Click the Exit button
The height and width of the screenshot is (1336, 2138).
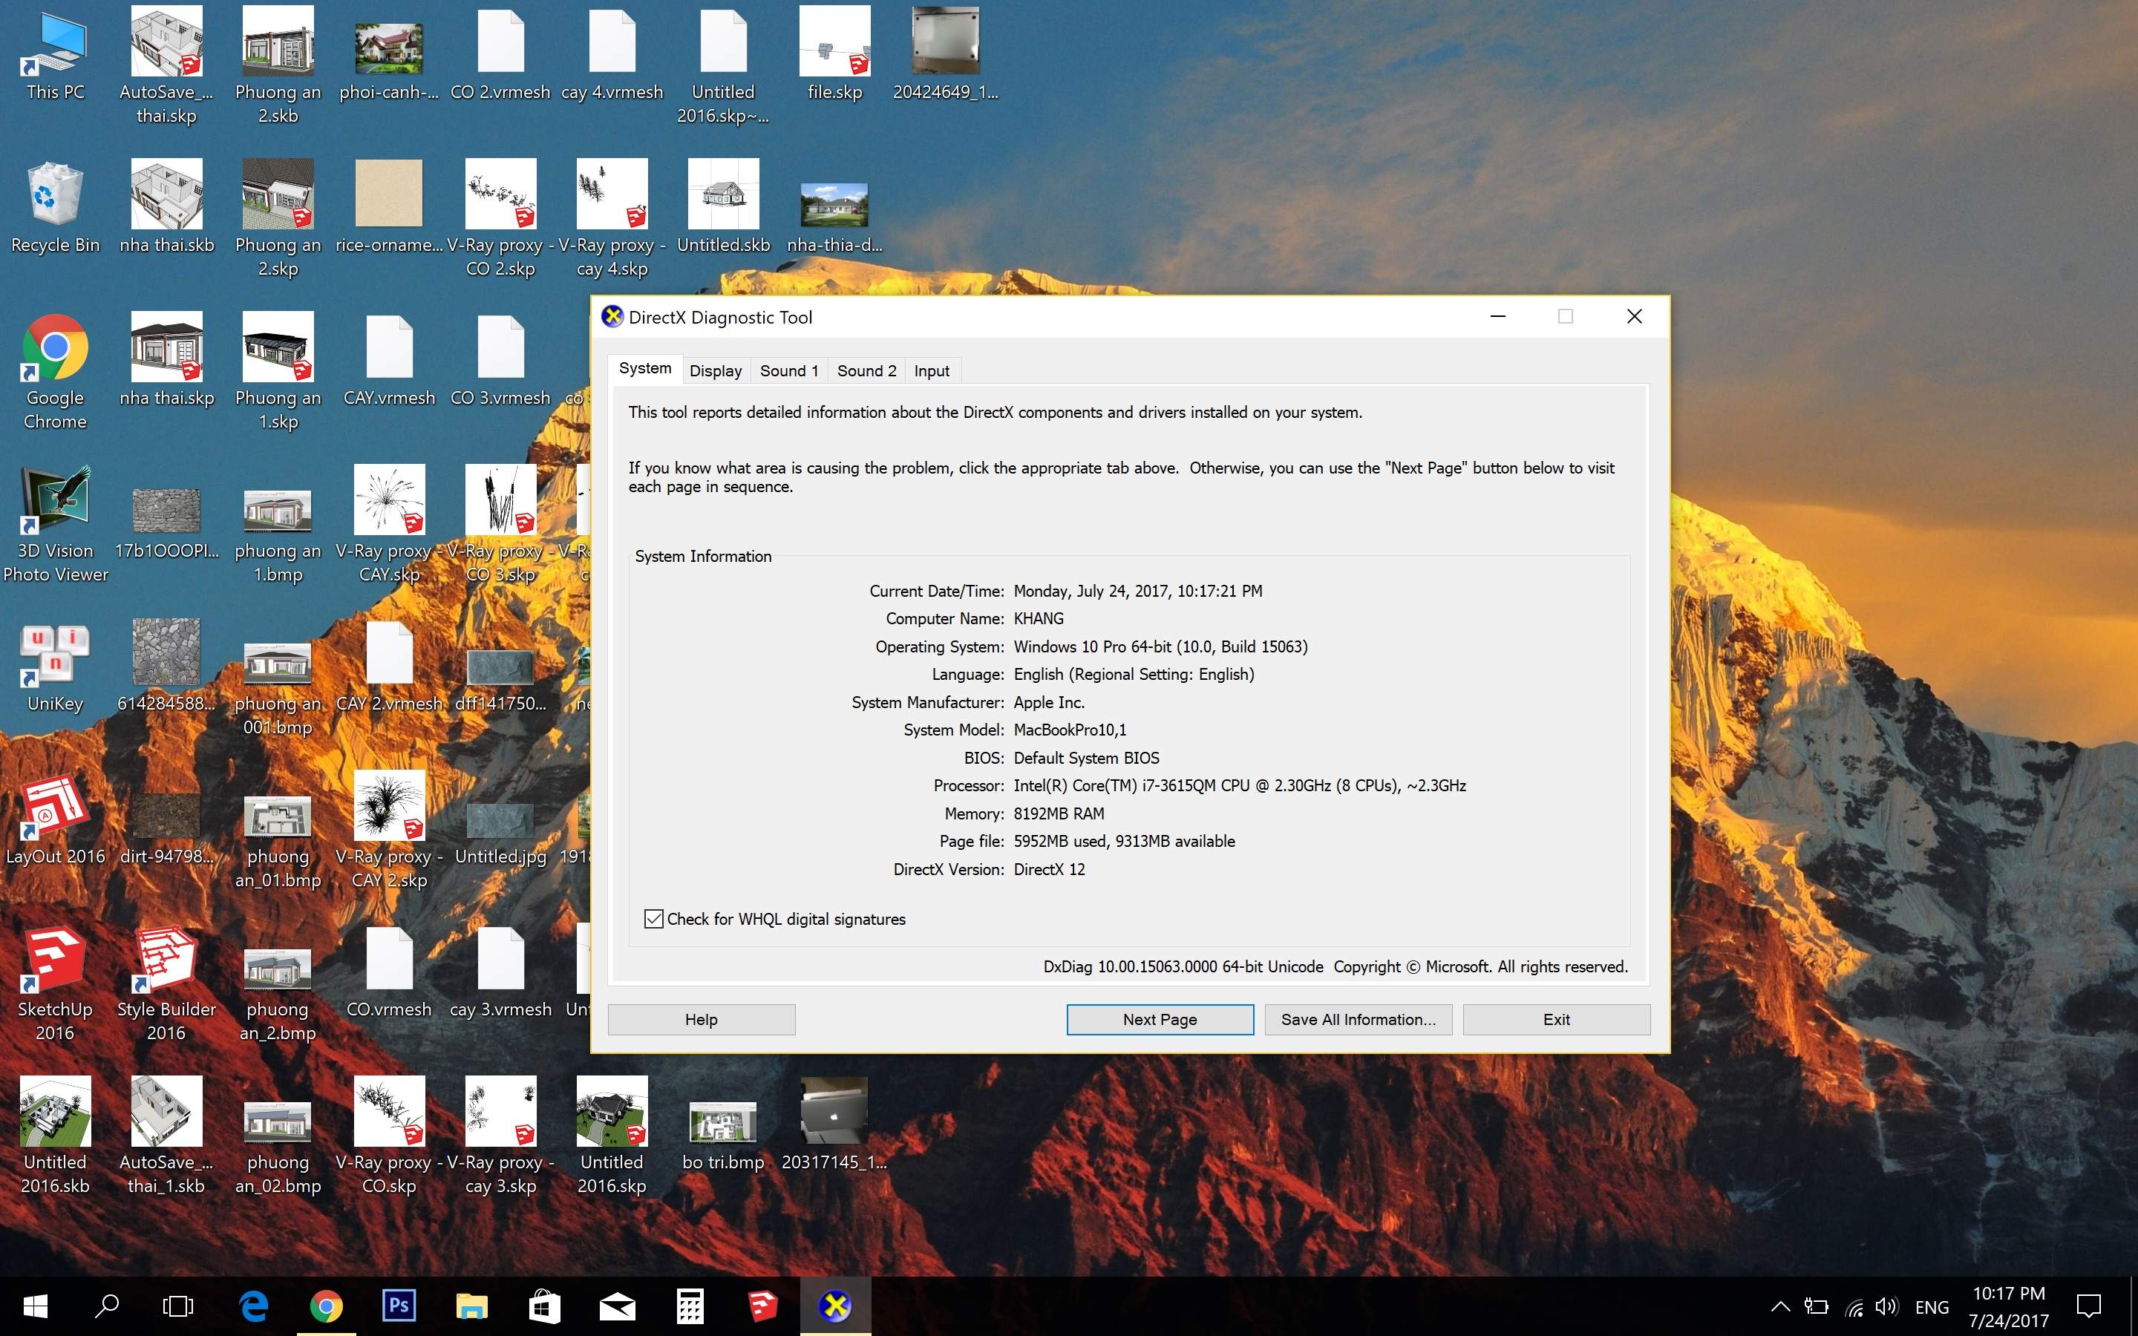[1556, 1020]
